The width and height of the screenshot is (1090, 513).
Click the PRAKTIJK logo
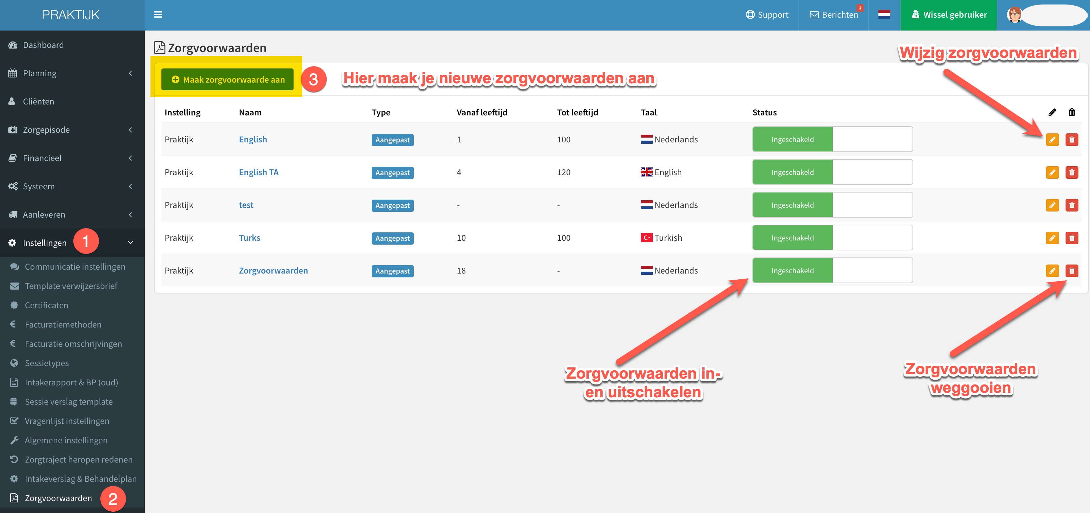pos(71,15)
